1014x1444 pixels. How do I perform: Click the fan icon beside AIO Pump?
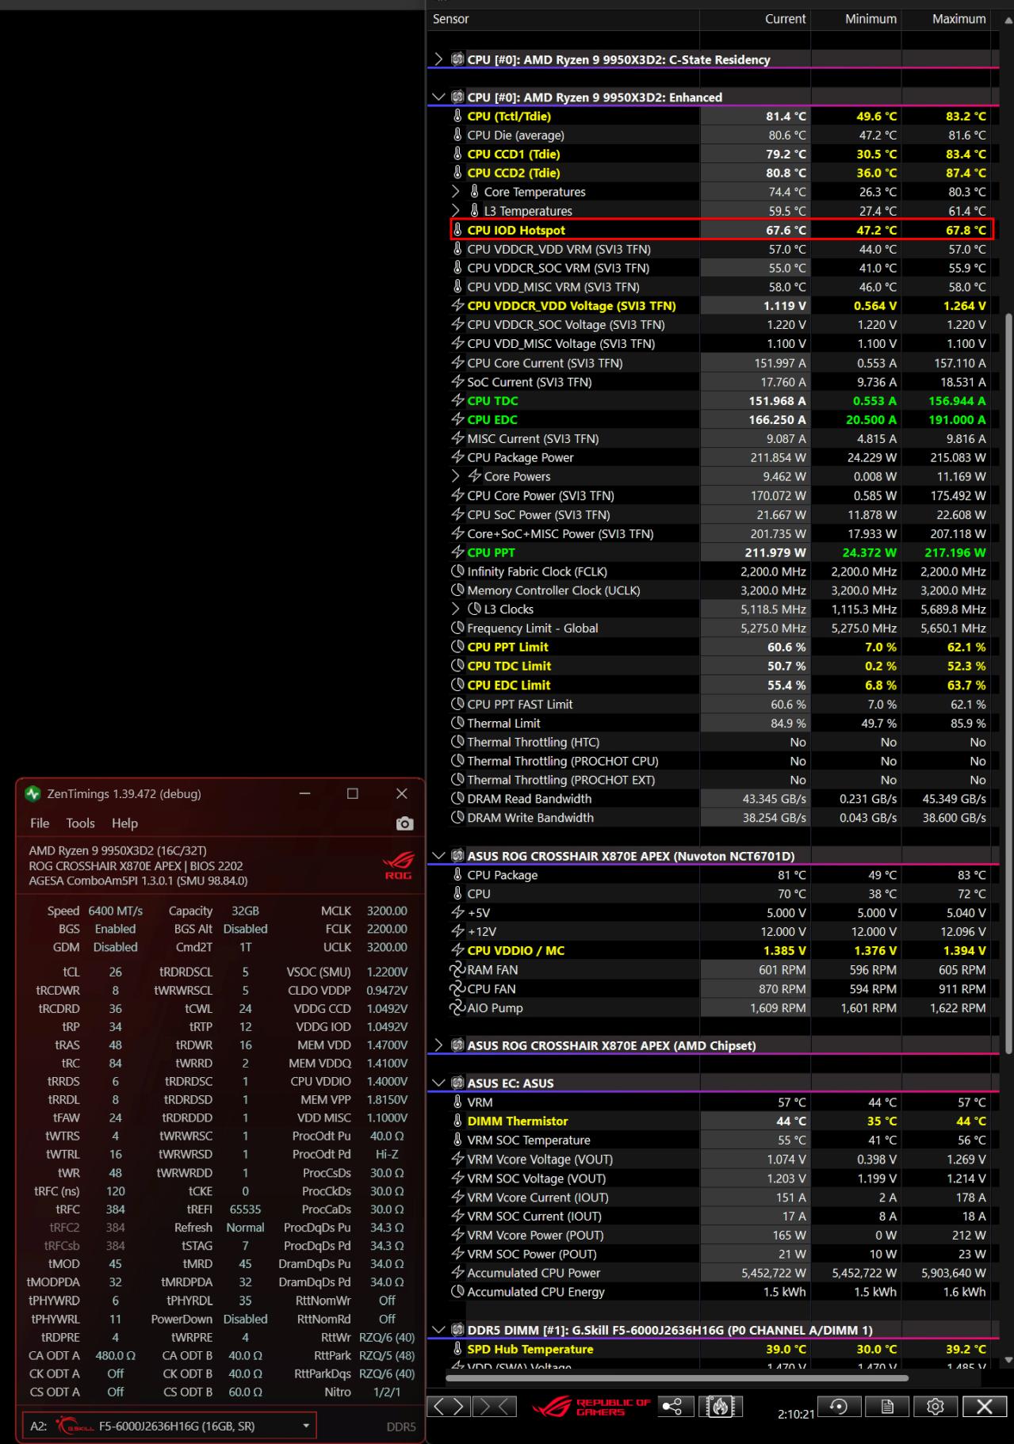tap(457, 1007)
